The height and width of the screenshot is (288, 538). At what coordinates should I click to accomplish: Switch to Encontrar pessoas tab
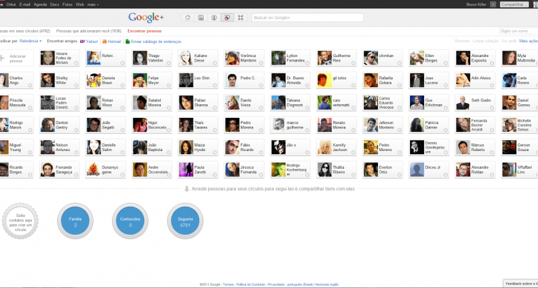pos(145,31)
